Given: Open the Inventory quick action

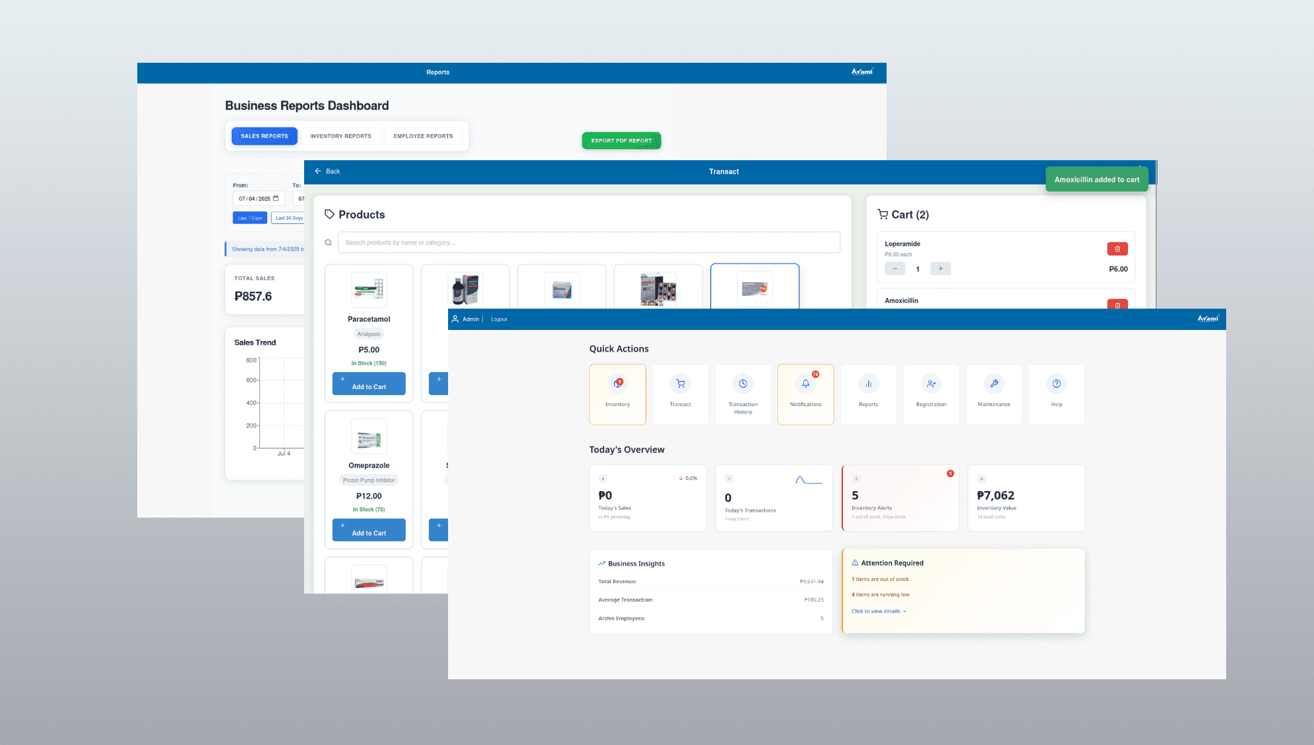Looking at the screenshot, I should (x=618, y=394).
